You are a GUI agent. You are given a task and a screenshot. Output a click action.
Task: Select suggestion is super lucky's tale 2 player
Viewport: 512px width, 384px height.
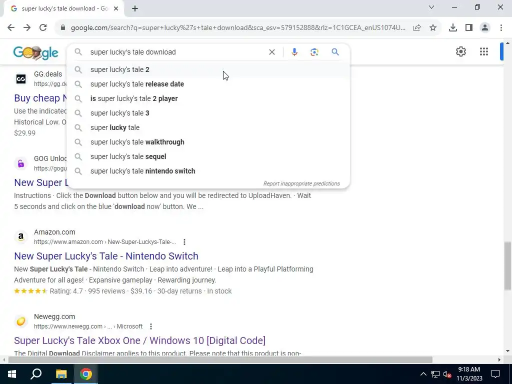click(x=208, y=98)
